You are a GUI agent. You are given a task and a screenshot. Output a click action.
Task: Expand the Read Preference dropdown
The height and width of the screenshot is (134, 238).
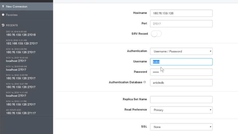(x=181, y=110)
